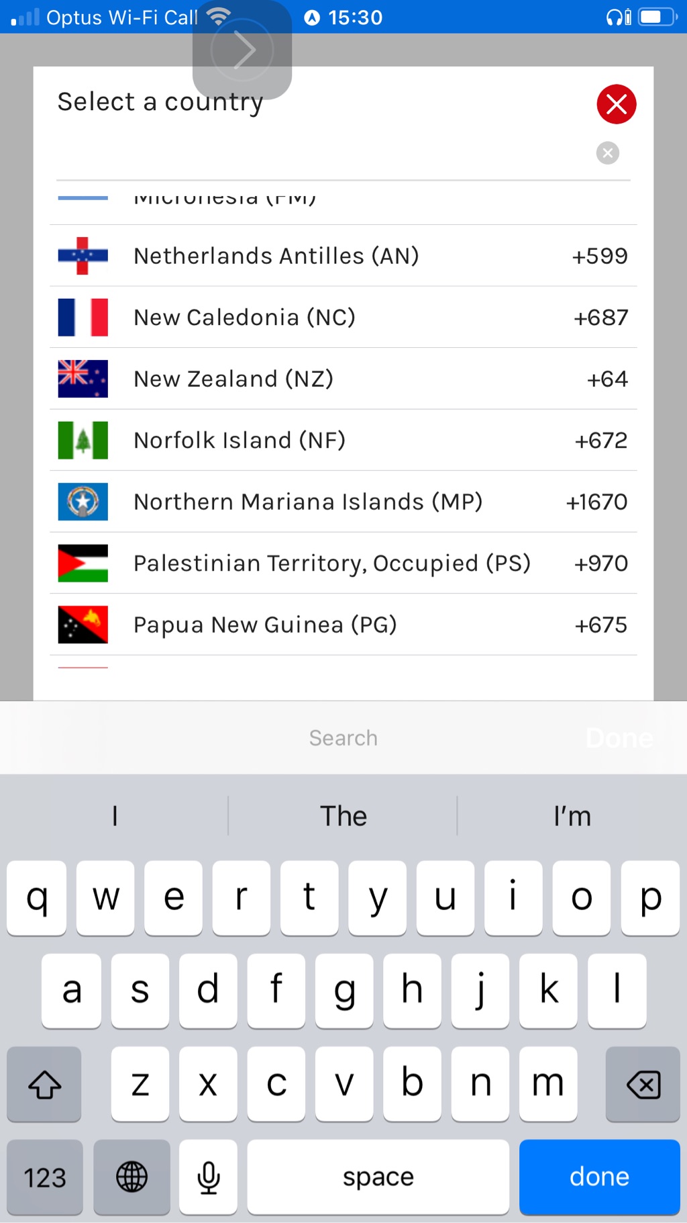Tap the New Zealand flag icon
The height and width of the screenshot is (1223, 687).
[x=83, y=379]
